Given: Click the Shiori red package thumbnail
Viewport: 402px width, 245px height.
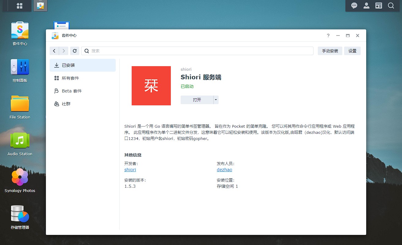Looking at the screenshot, I should [x=151, y=86].
